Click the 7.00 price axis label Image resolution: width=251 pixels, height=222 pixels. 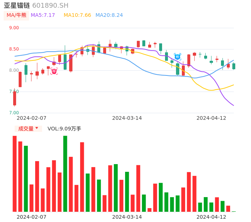(x=14, y=113)
